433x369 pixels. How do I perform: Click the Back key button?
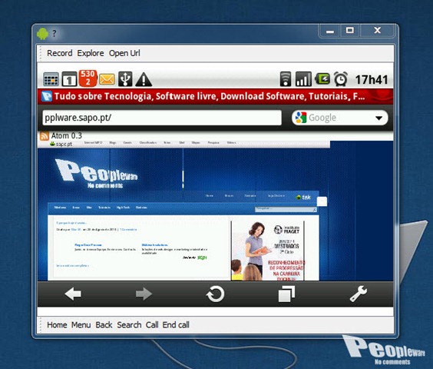(x=104, y=324)
